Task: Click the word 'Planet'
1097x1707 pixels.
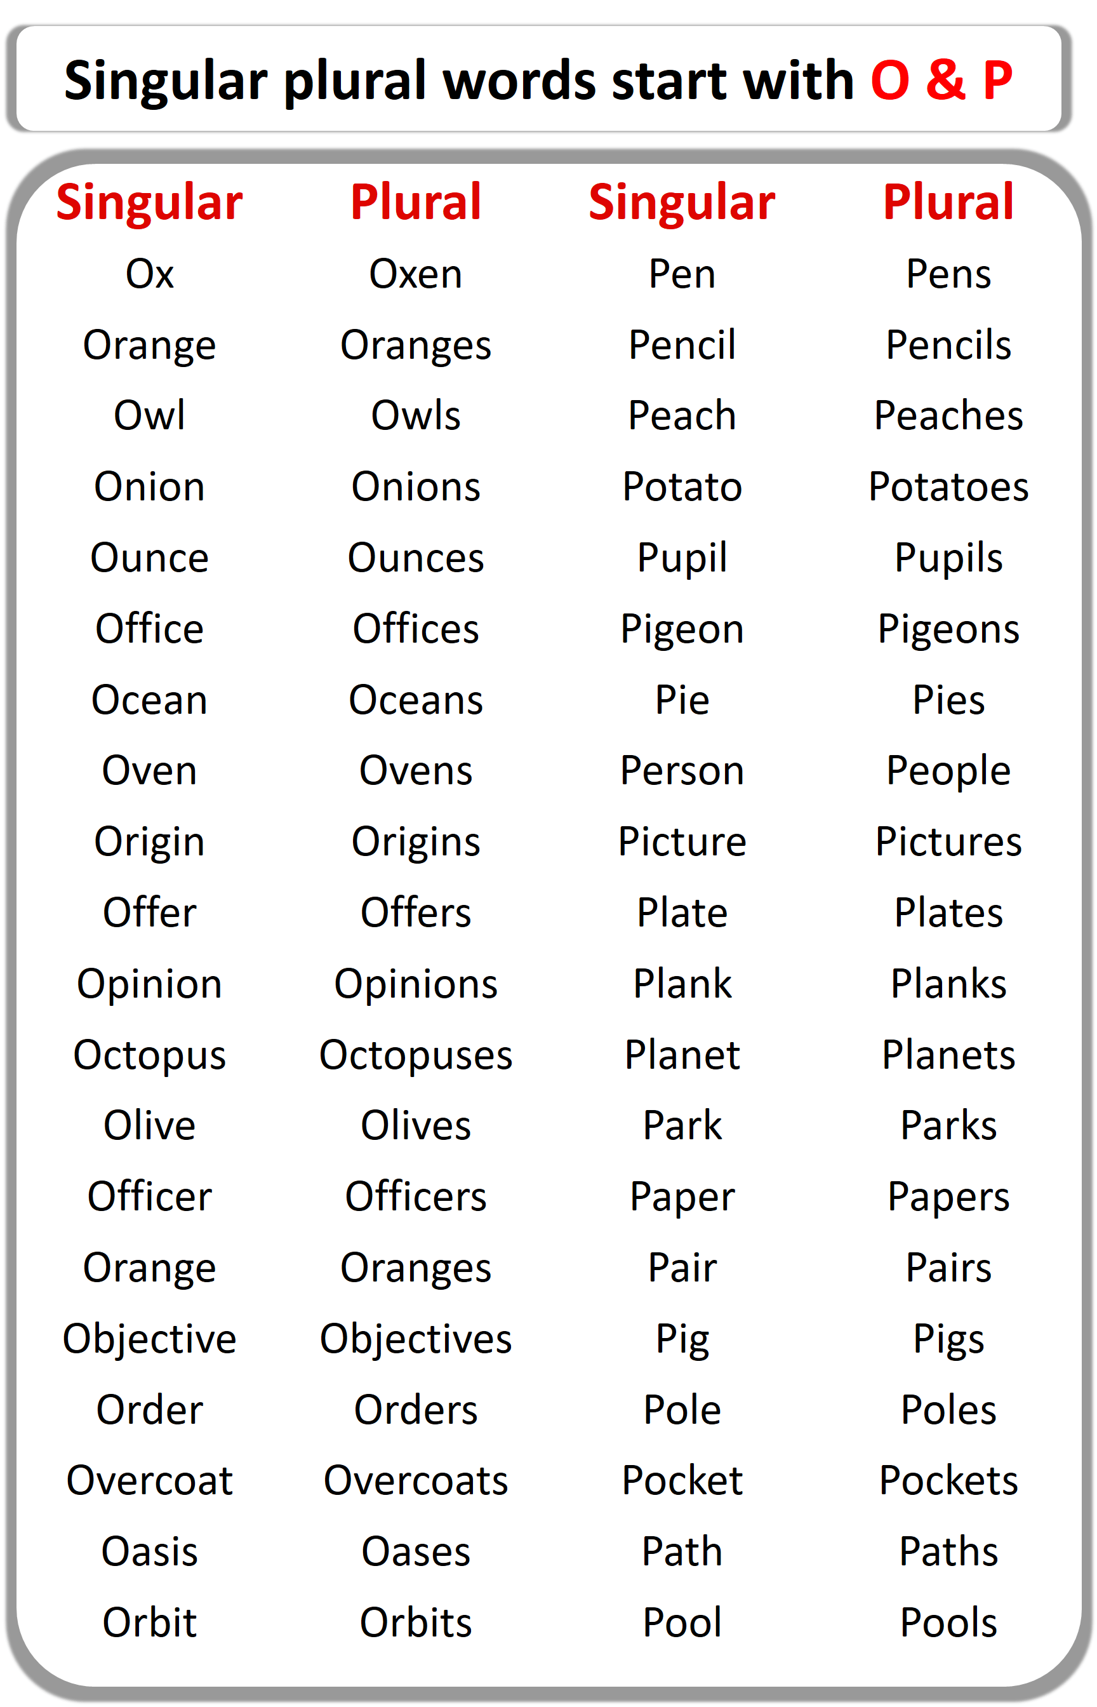Action: tap(682, 1055)
